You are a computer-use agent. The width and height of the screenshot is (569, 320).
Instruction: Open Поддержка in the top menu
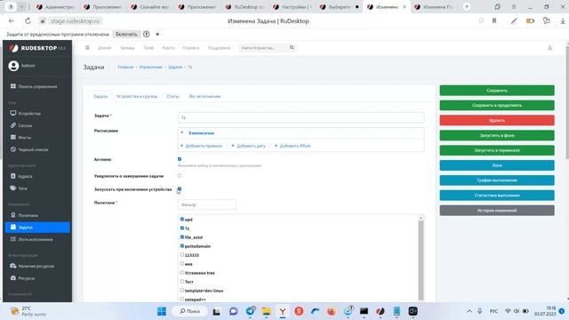(220, 47)
